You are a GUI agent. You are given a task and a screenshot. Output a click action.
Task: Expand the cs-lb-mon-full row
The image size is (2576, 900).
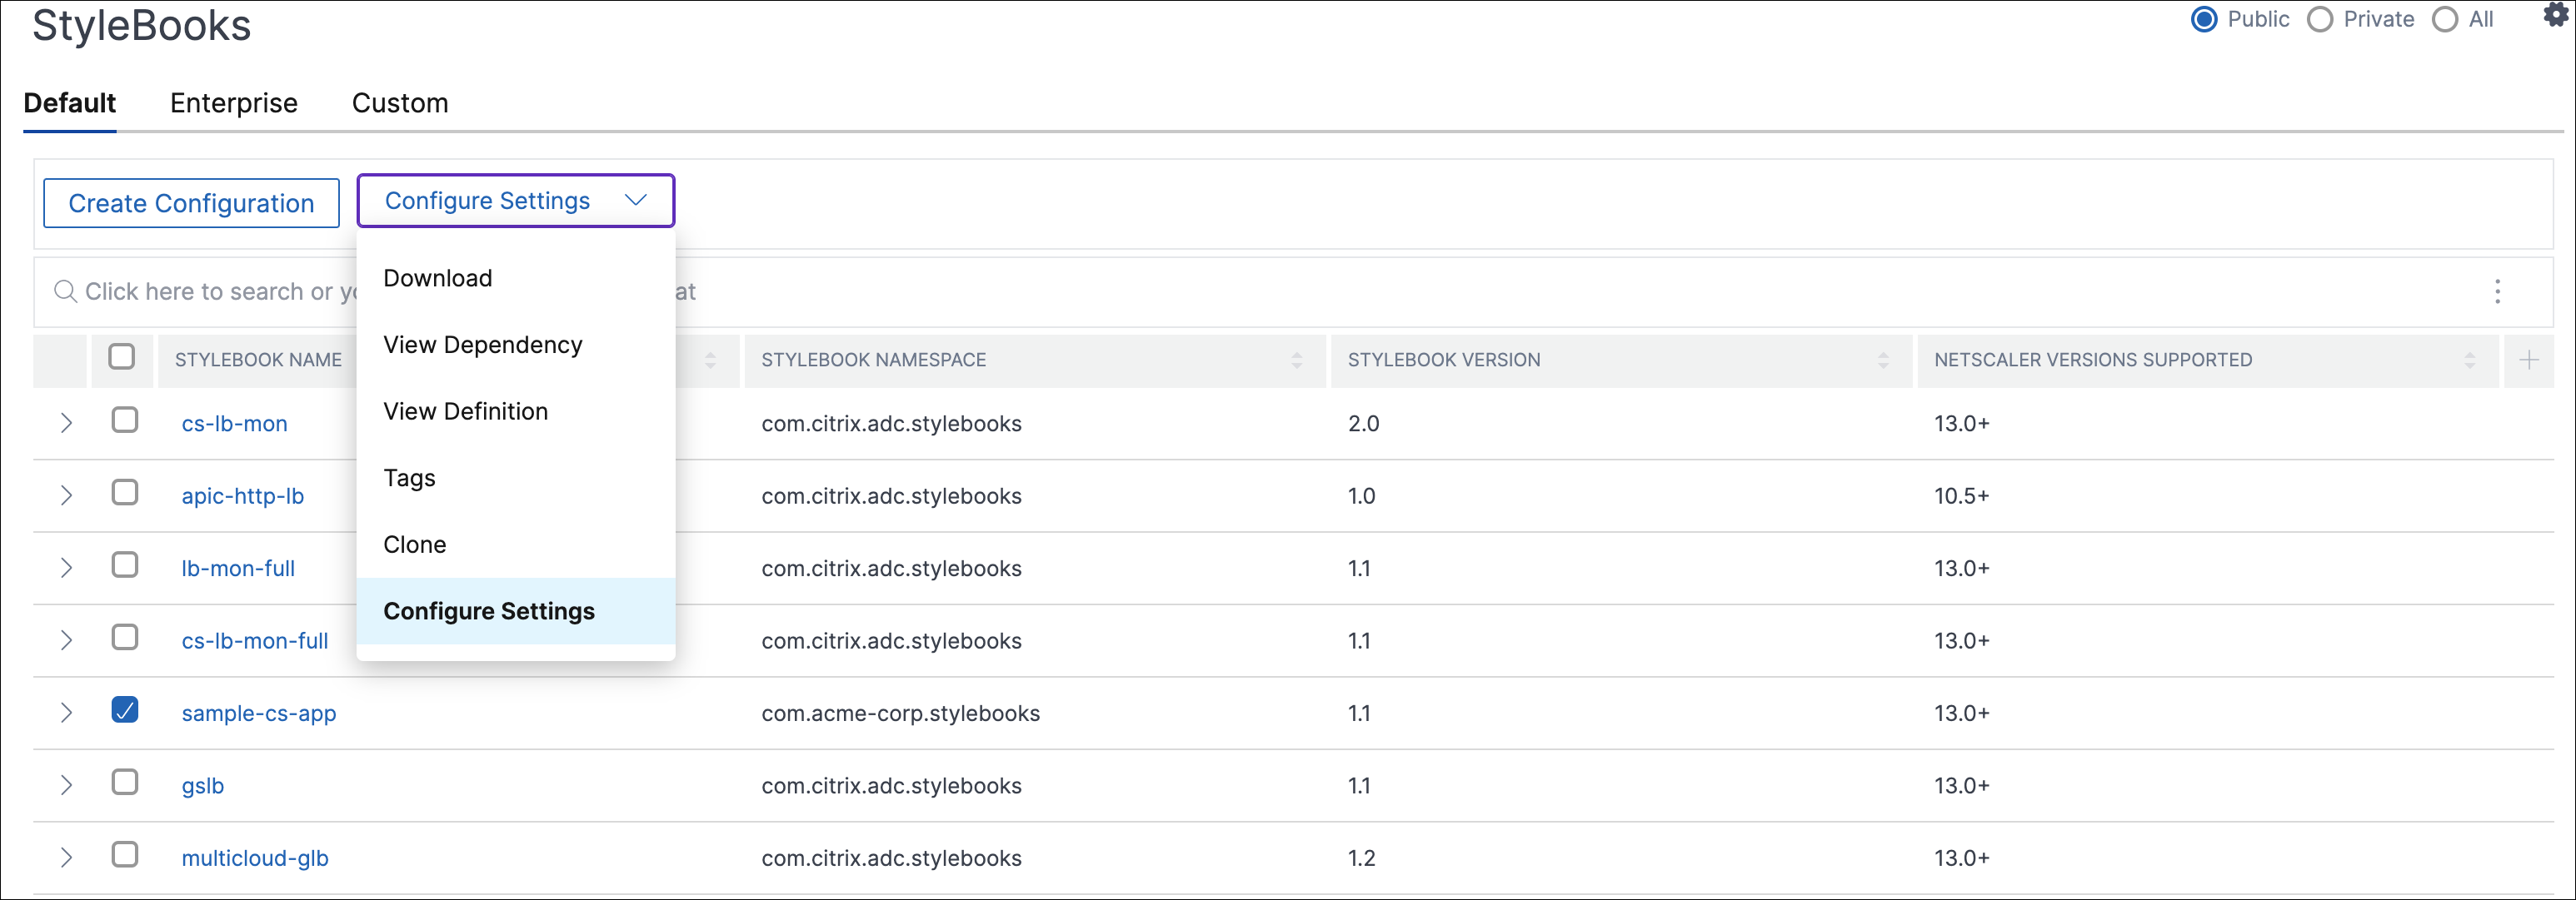coord(66,640)
